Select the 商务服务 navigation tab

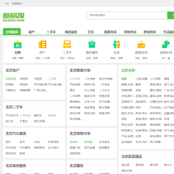[x=71, y=32]
